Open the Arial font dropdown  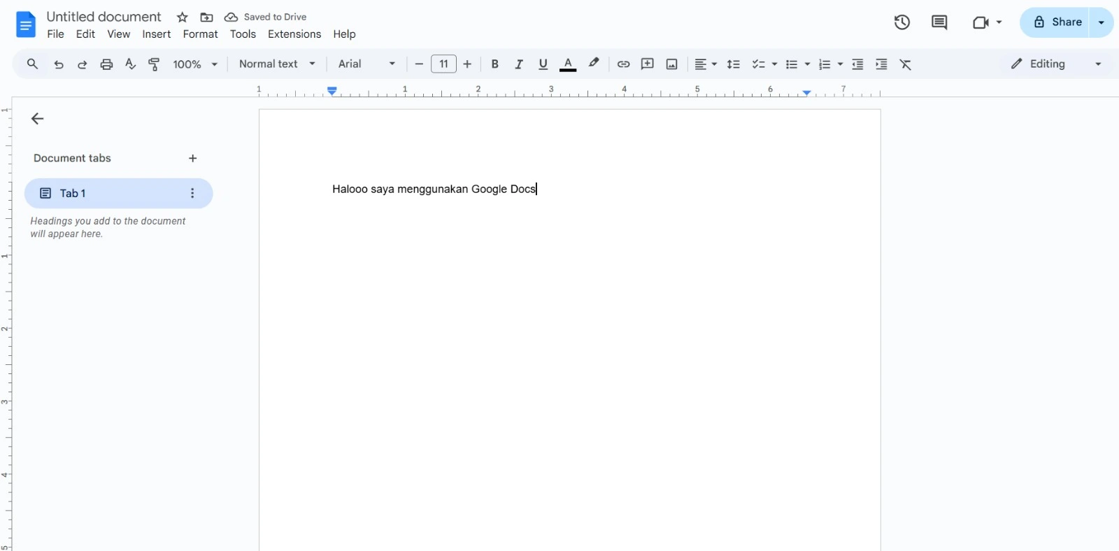tap(366, 64)
